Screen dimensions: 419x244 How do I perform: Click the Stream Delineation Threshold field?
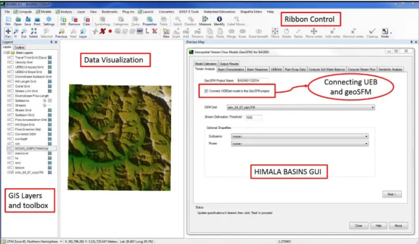click(x=253, y=117)
